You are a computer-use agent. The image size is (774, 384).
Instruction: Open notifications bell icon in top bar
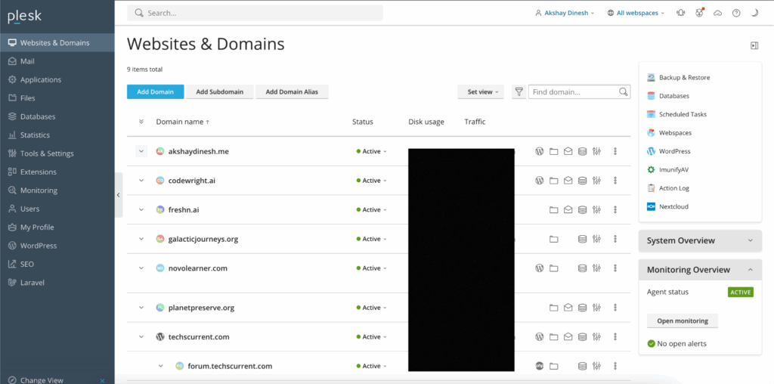pyautogui.click(x=681, y=14)
